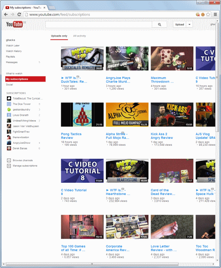Open Watch Later in sidebar
The image size is (221, 268).
coord(13,45)
